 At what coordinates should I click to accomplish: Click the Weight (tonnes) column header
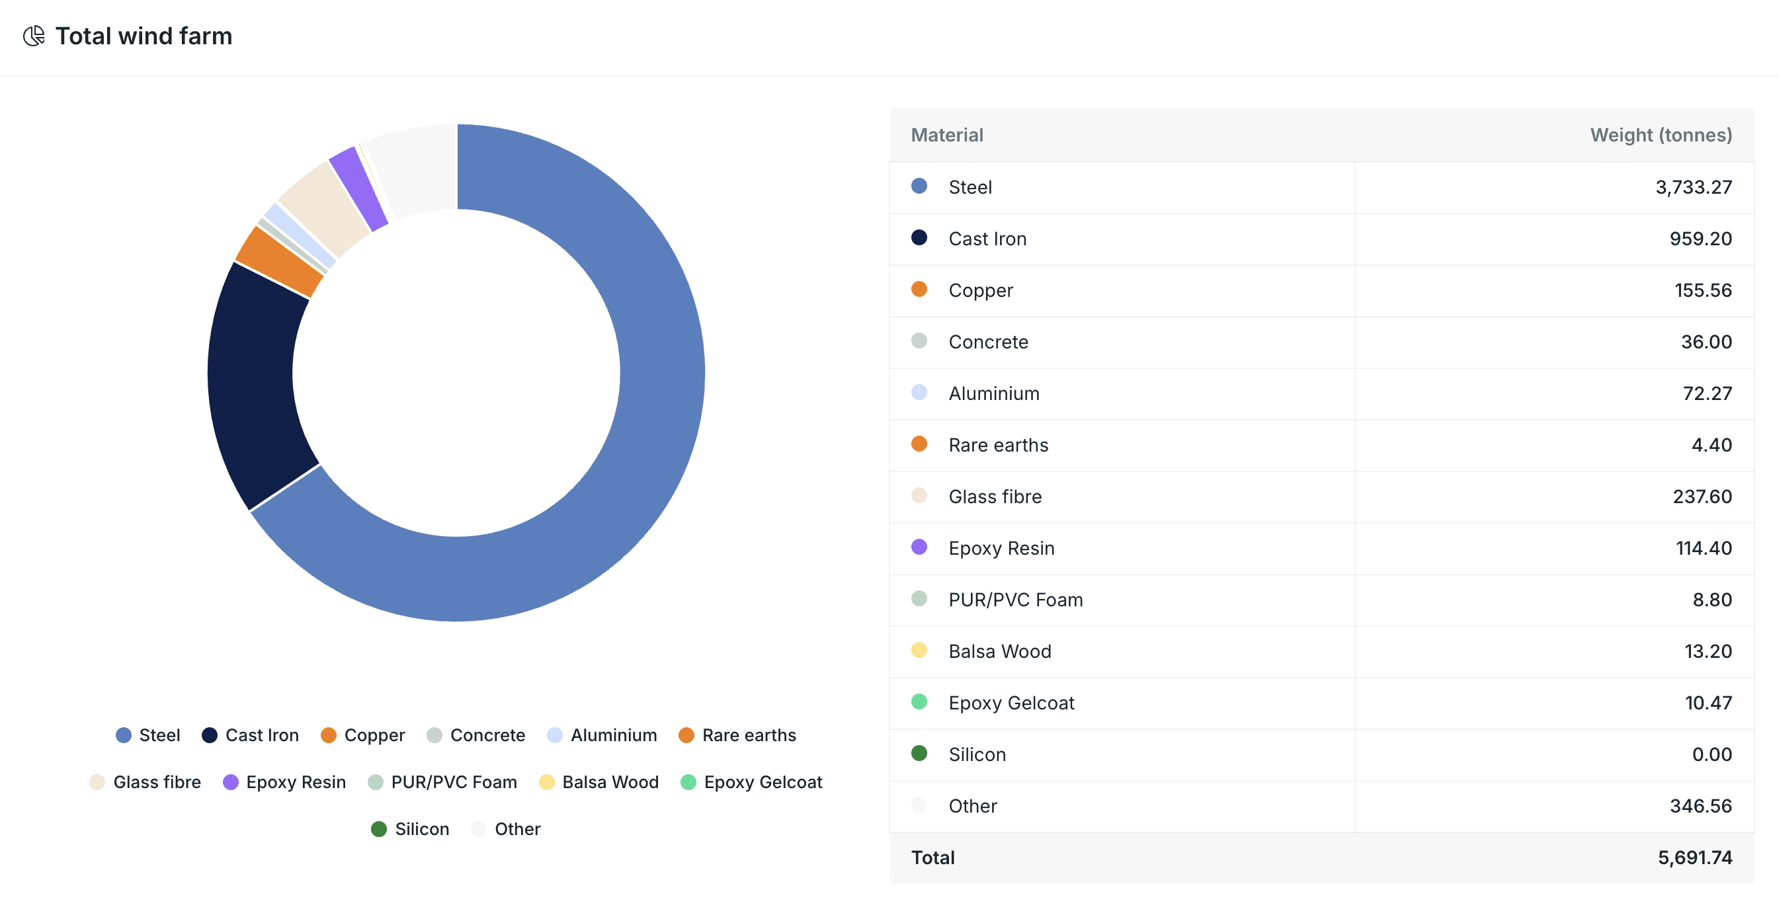(x=1660, y=136)
